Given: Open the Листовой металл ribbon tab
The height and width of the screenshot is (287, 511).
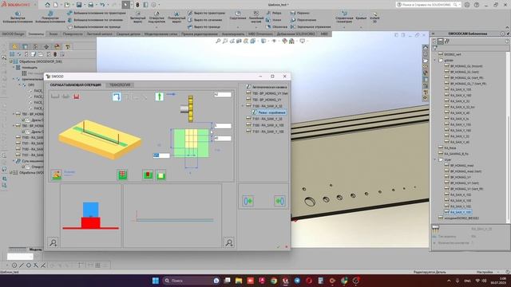Looking at the screenshot, I should point(99,33).
